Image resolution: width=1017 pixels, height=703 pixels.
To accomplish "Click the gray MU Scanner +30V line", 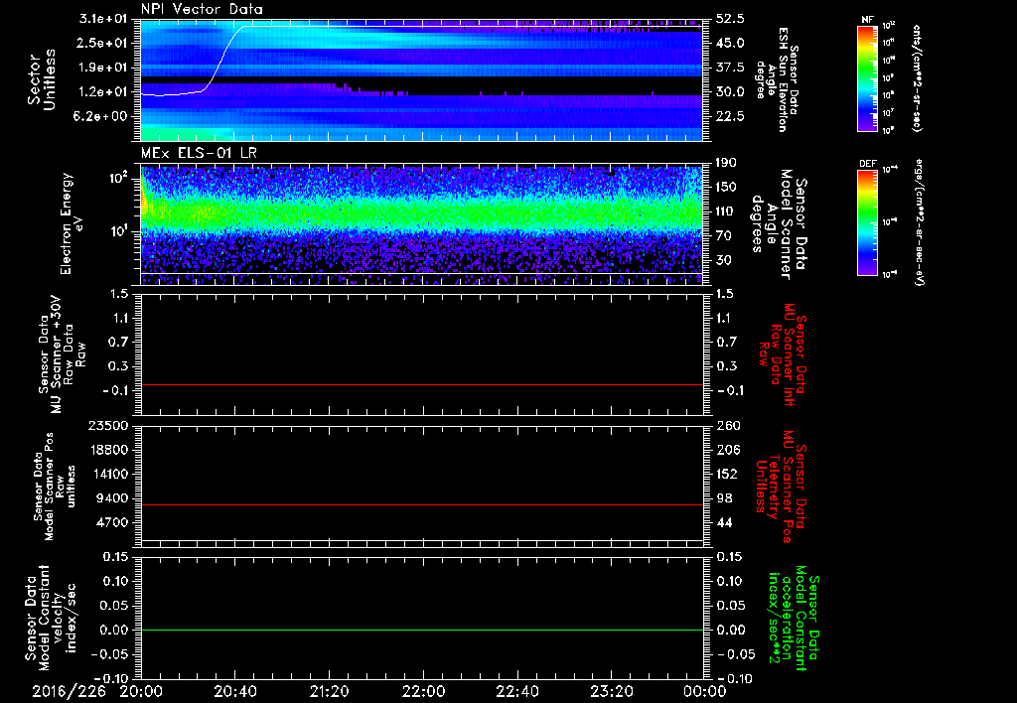I will pos(422,384).
